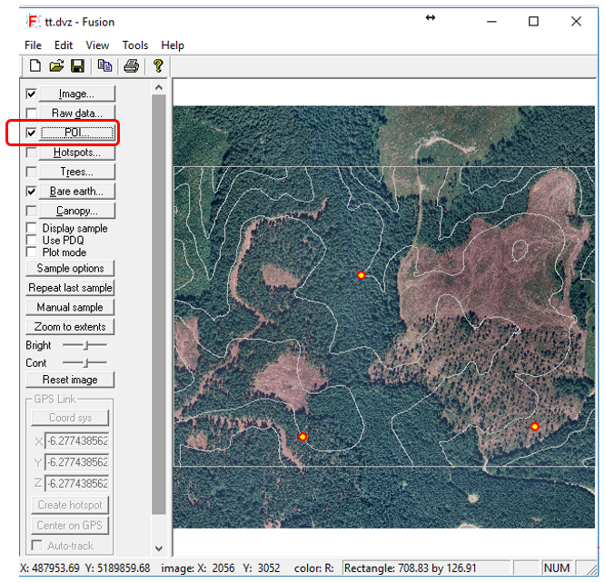Toggle the Display sample checkbox
The image size is (605, 583).
32,228
